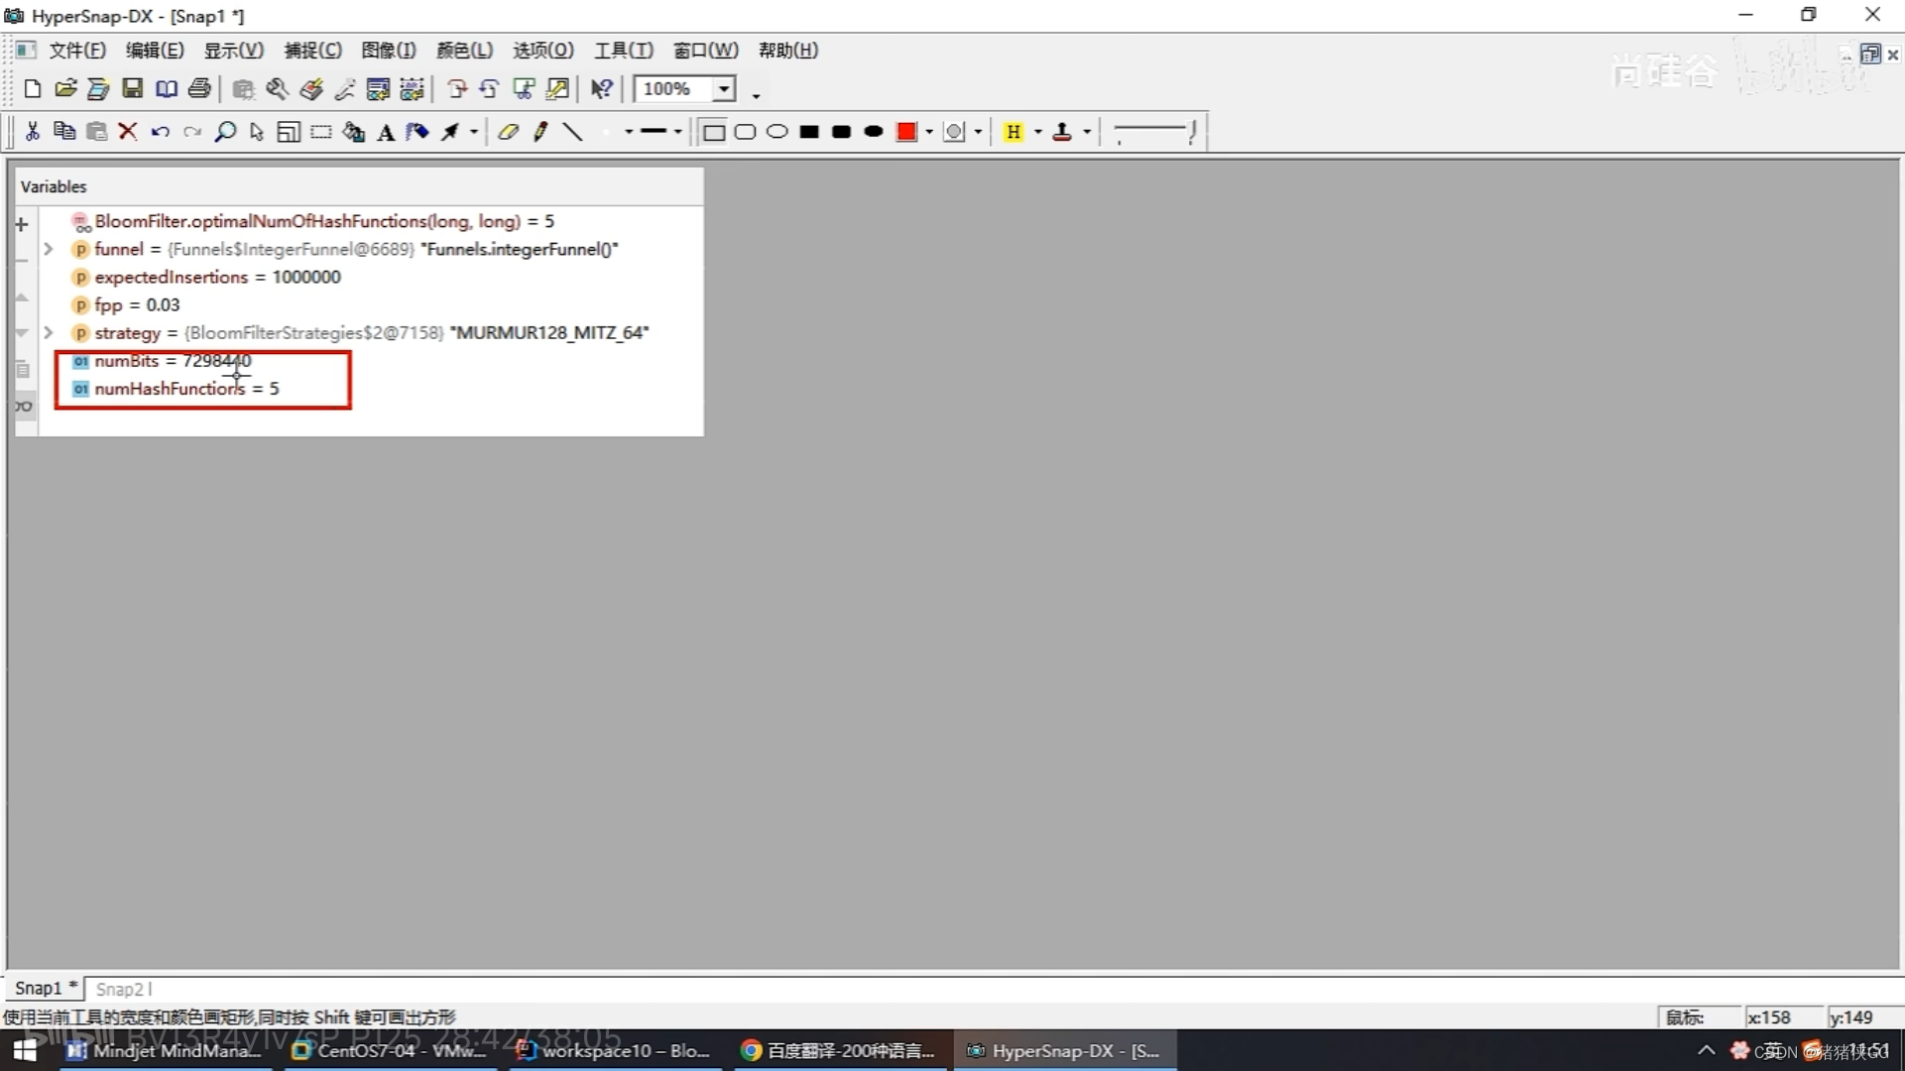Restore the inner document window button
The image size is (1905, 1071).
pos(1870,54)
